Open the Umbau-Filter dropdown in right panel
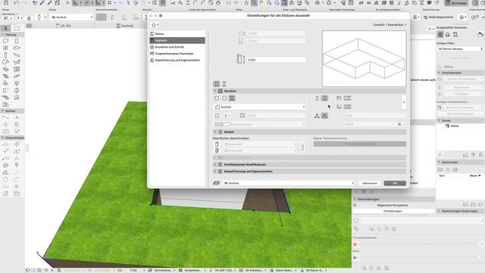 (460, 49)
